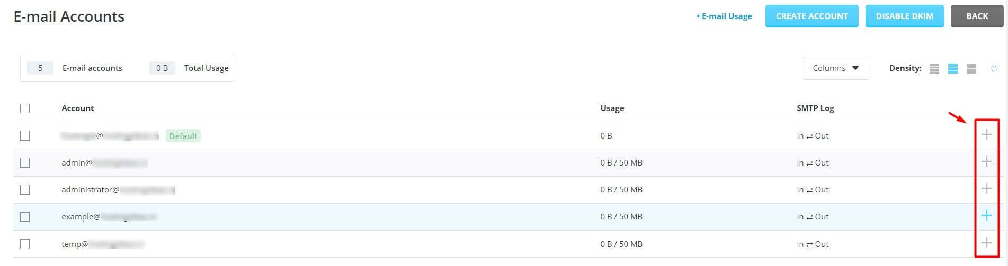
Task: Click the refresh table icon
Action: tap(994, 69)
